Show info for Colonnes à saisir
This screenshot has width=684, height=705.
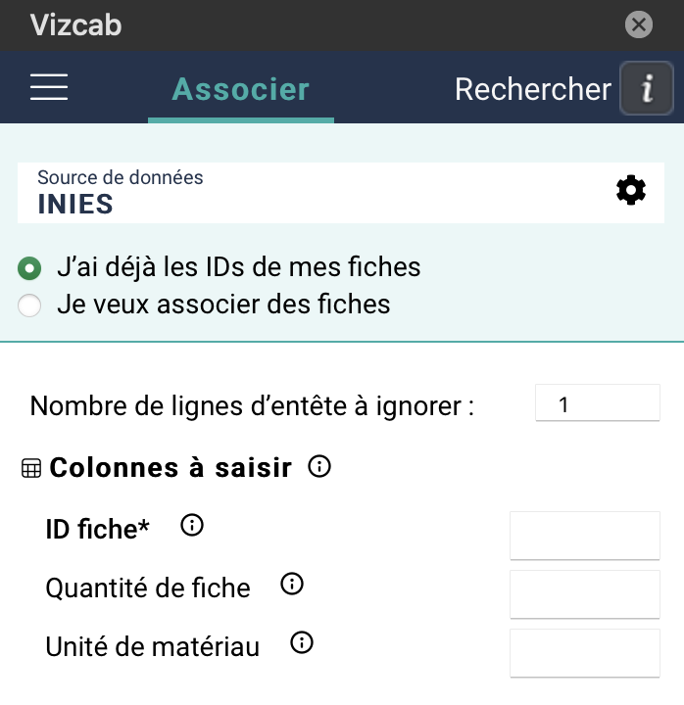click(x=318, y=467)
